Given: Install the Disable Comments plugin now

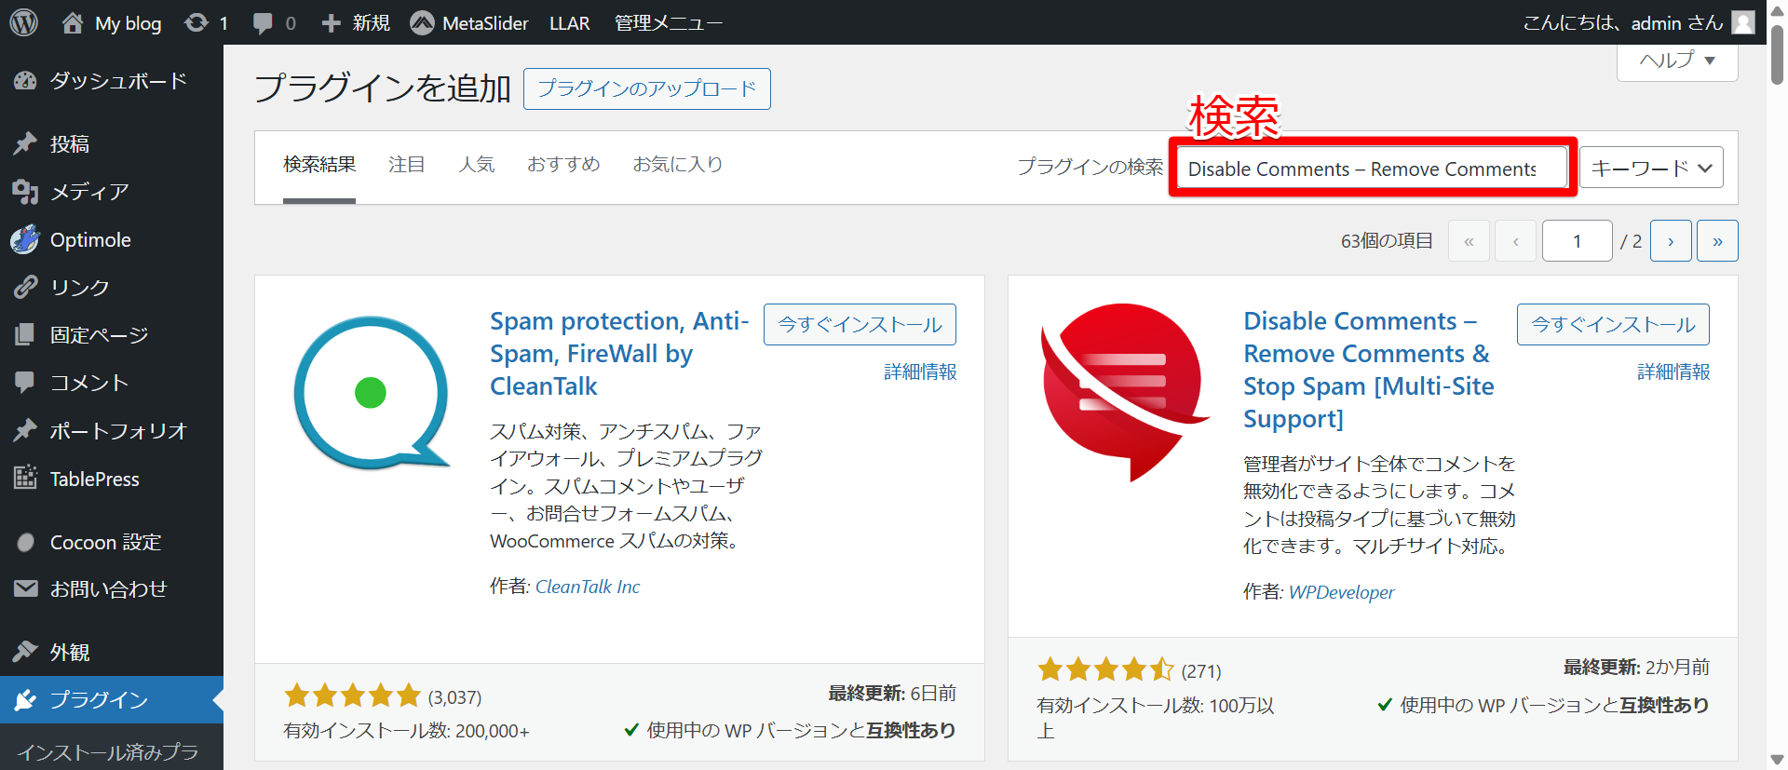Looking at the screenshot, I should (x=1613, y=324).
